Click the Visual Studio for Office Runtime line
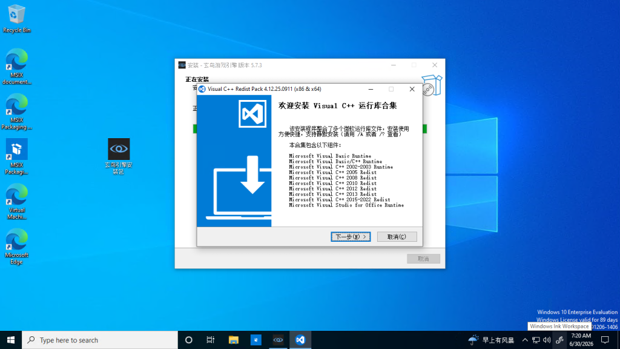 pyautogui.click(x=346, y=205)
